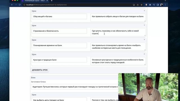
Task: Edit the Планирование времени на Бали title
Action: [59, 45]
